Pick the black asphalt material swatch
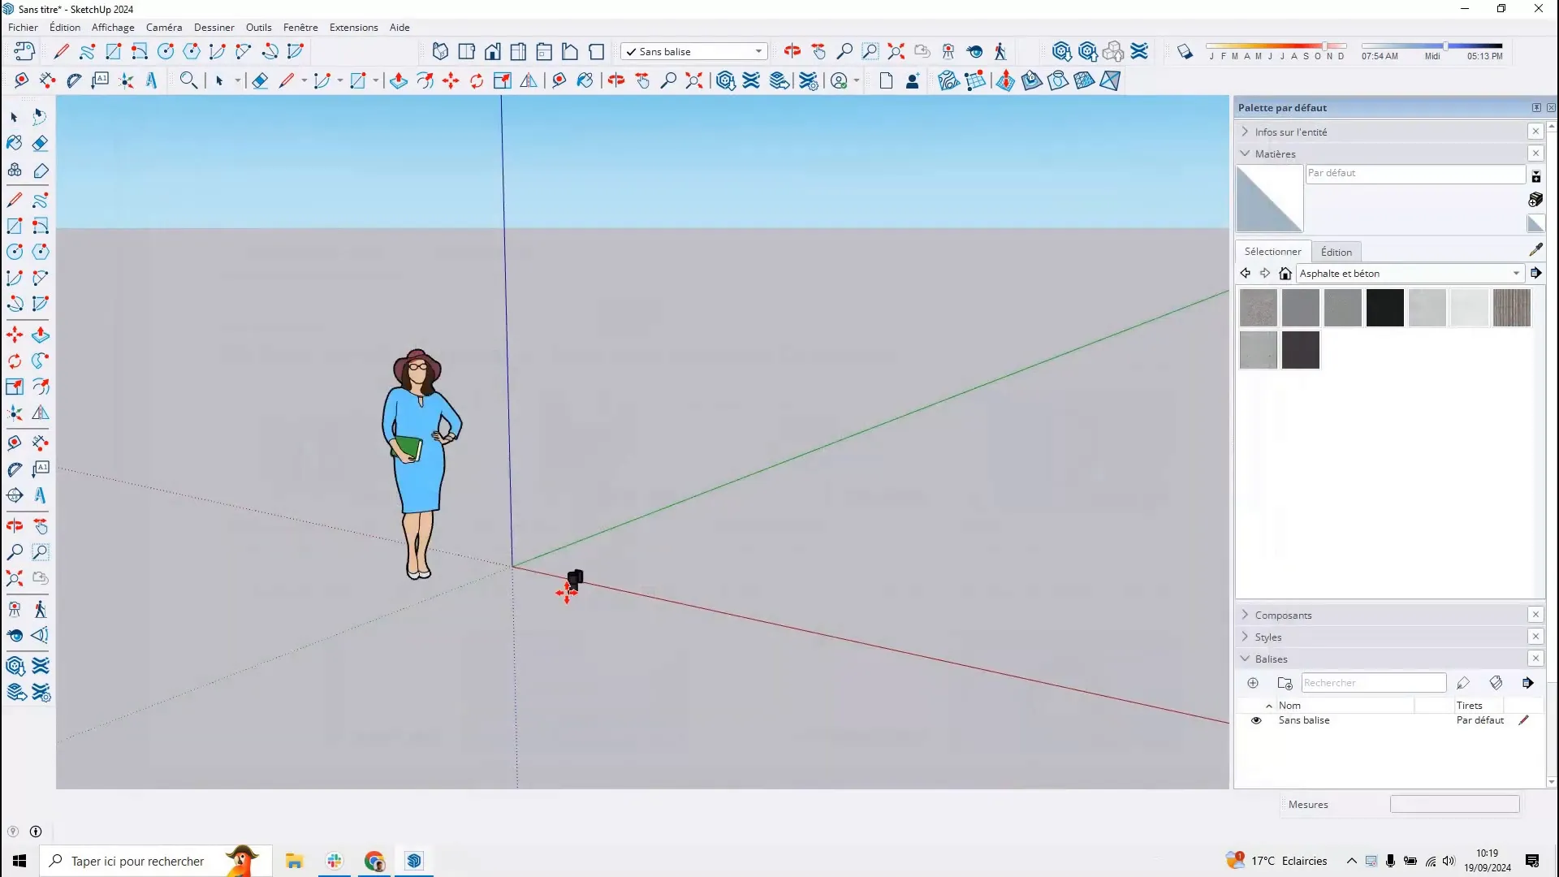The height and width of the screenshot is (877, 1559). [x=1384, y=308]
